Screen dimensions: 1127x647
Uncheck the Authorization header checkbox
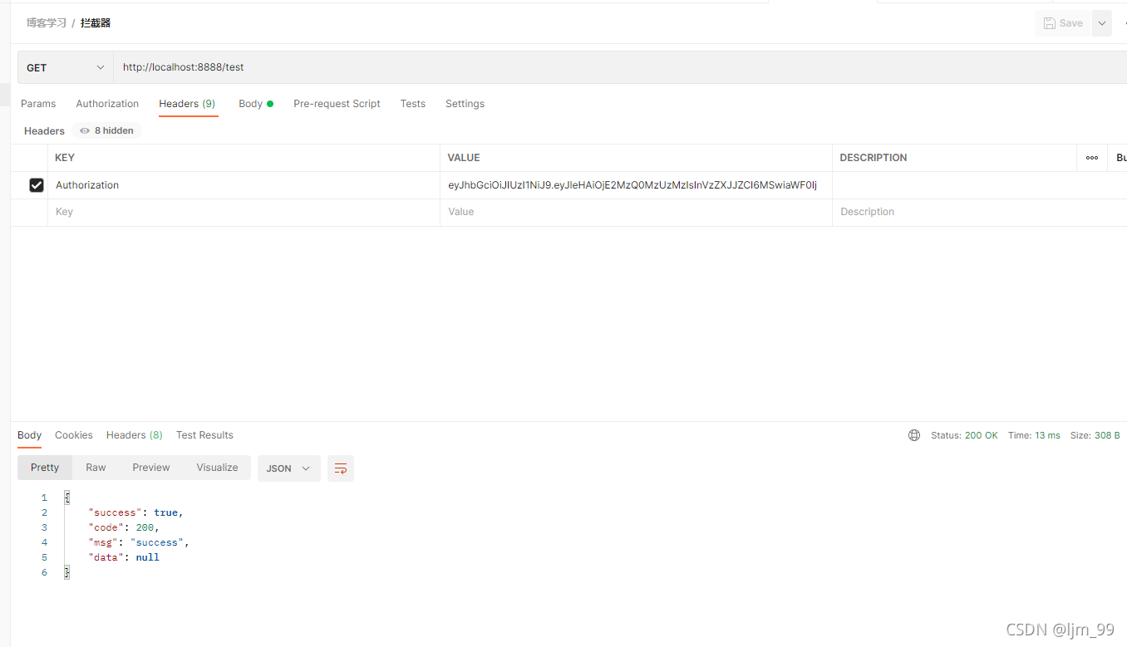pyautogui.click(x=37, y=185)
